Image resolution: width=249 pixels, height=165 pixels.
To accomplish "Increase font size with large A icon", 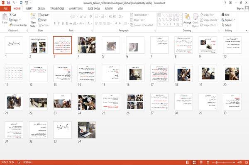I will pyautogui.click(x=81, y=17).
